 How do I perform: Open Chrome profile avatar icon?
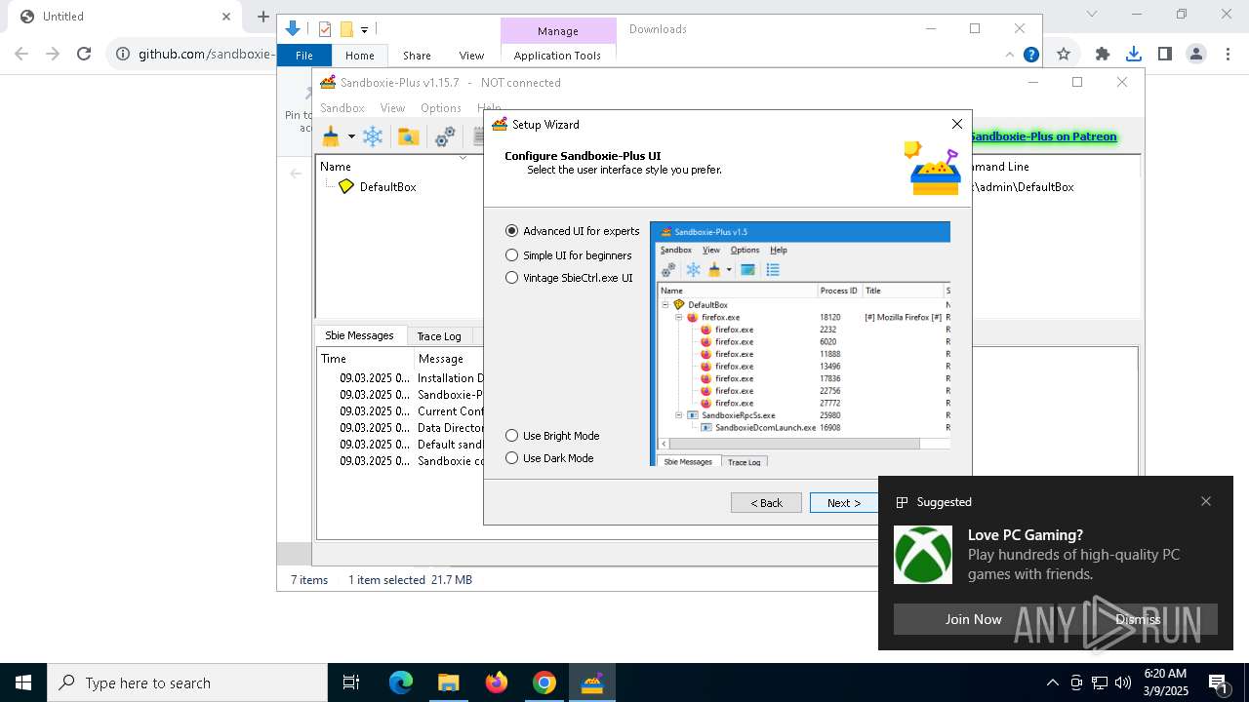(1196, 54)
